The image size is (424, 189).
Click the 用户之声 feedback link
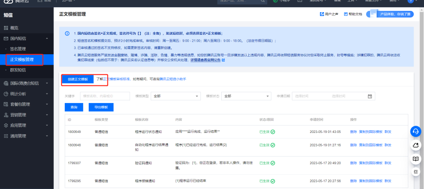[329, 14]
